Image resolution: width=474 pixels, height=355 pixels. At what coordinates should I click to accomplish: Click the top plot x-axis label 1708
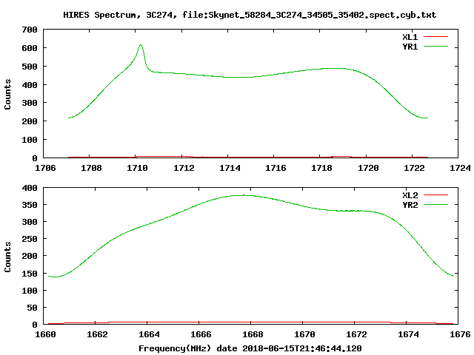pyautogui.click(x=91, y=168)
